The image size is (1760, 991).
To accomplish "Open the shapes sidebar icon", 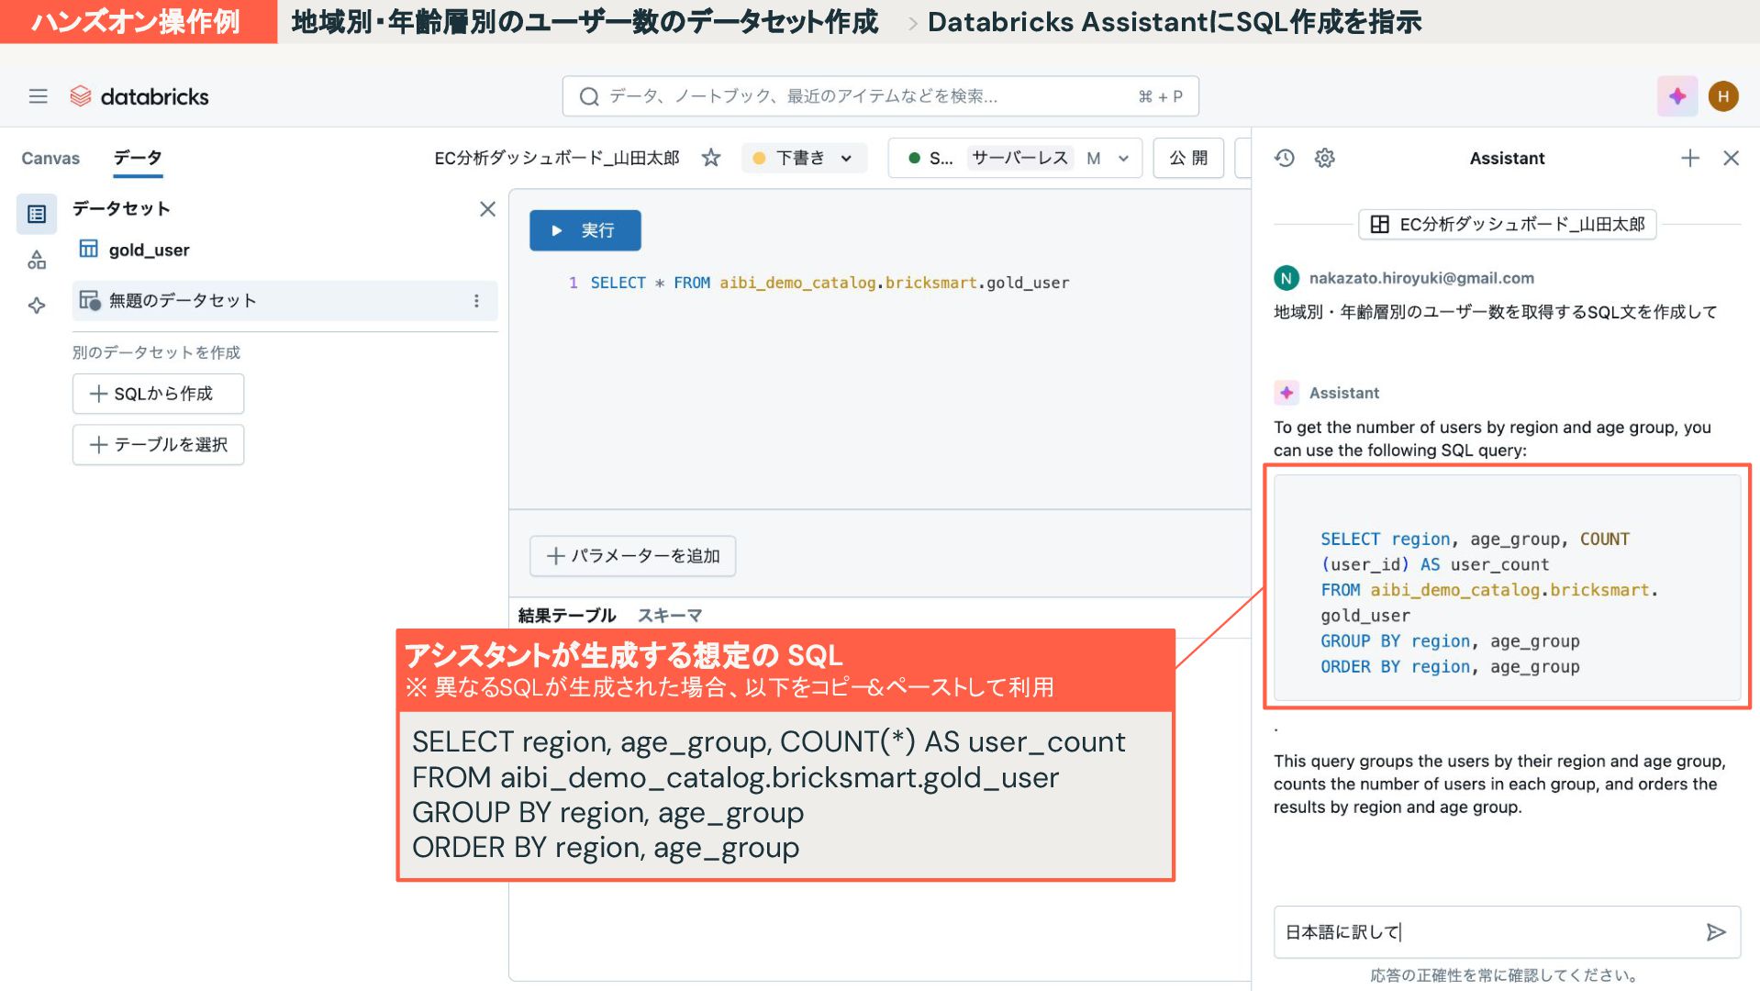I will (x=37, y=261).
